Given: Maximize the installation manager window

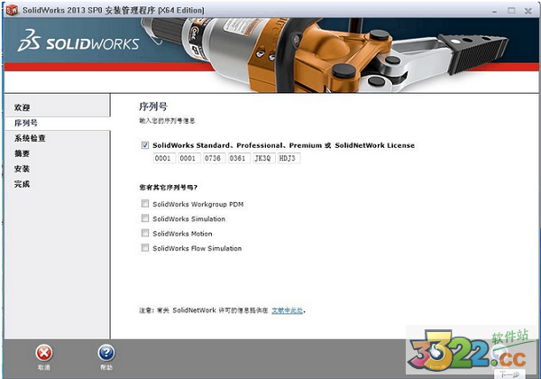Looking at the screenshot, I should [511, 11].
